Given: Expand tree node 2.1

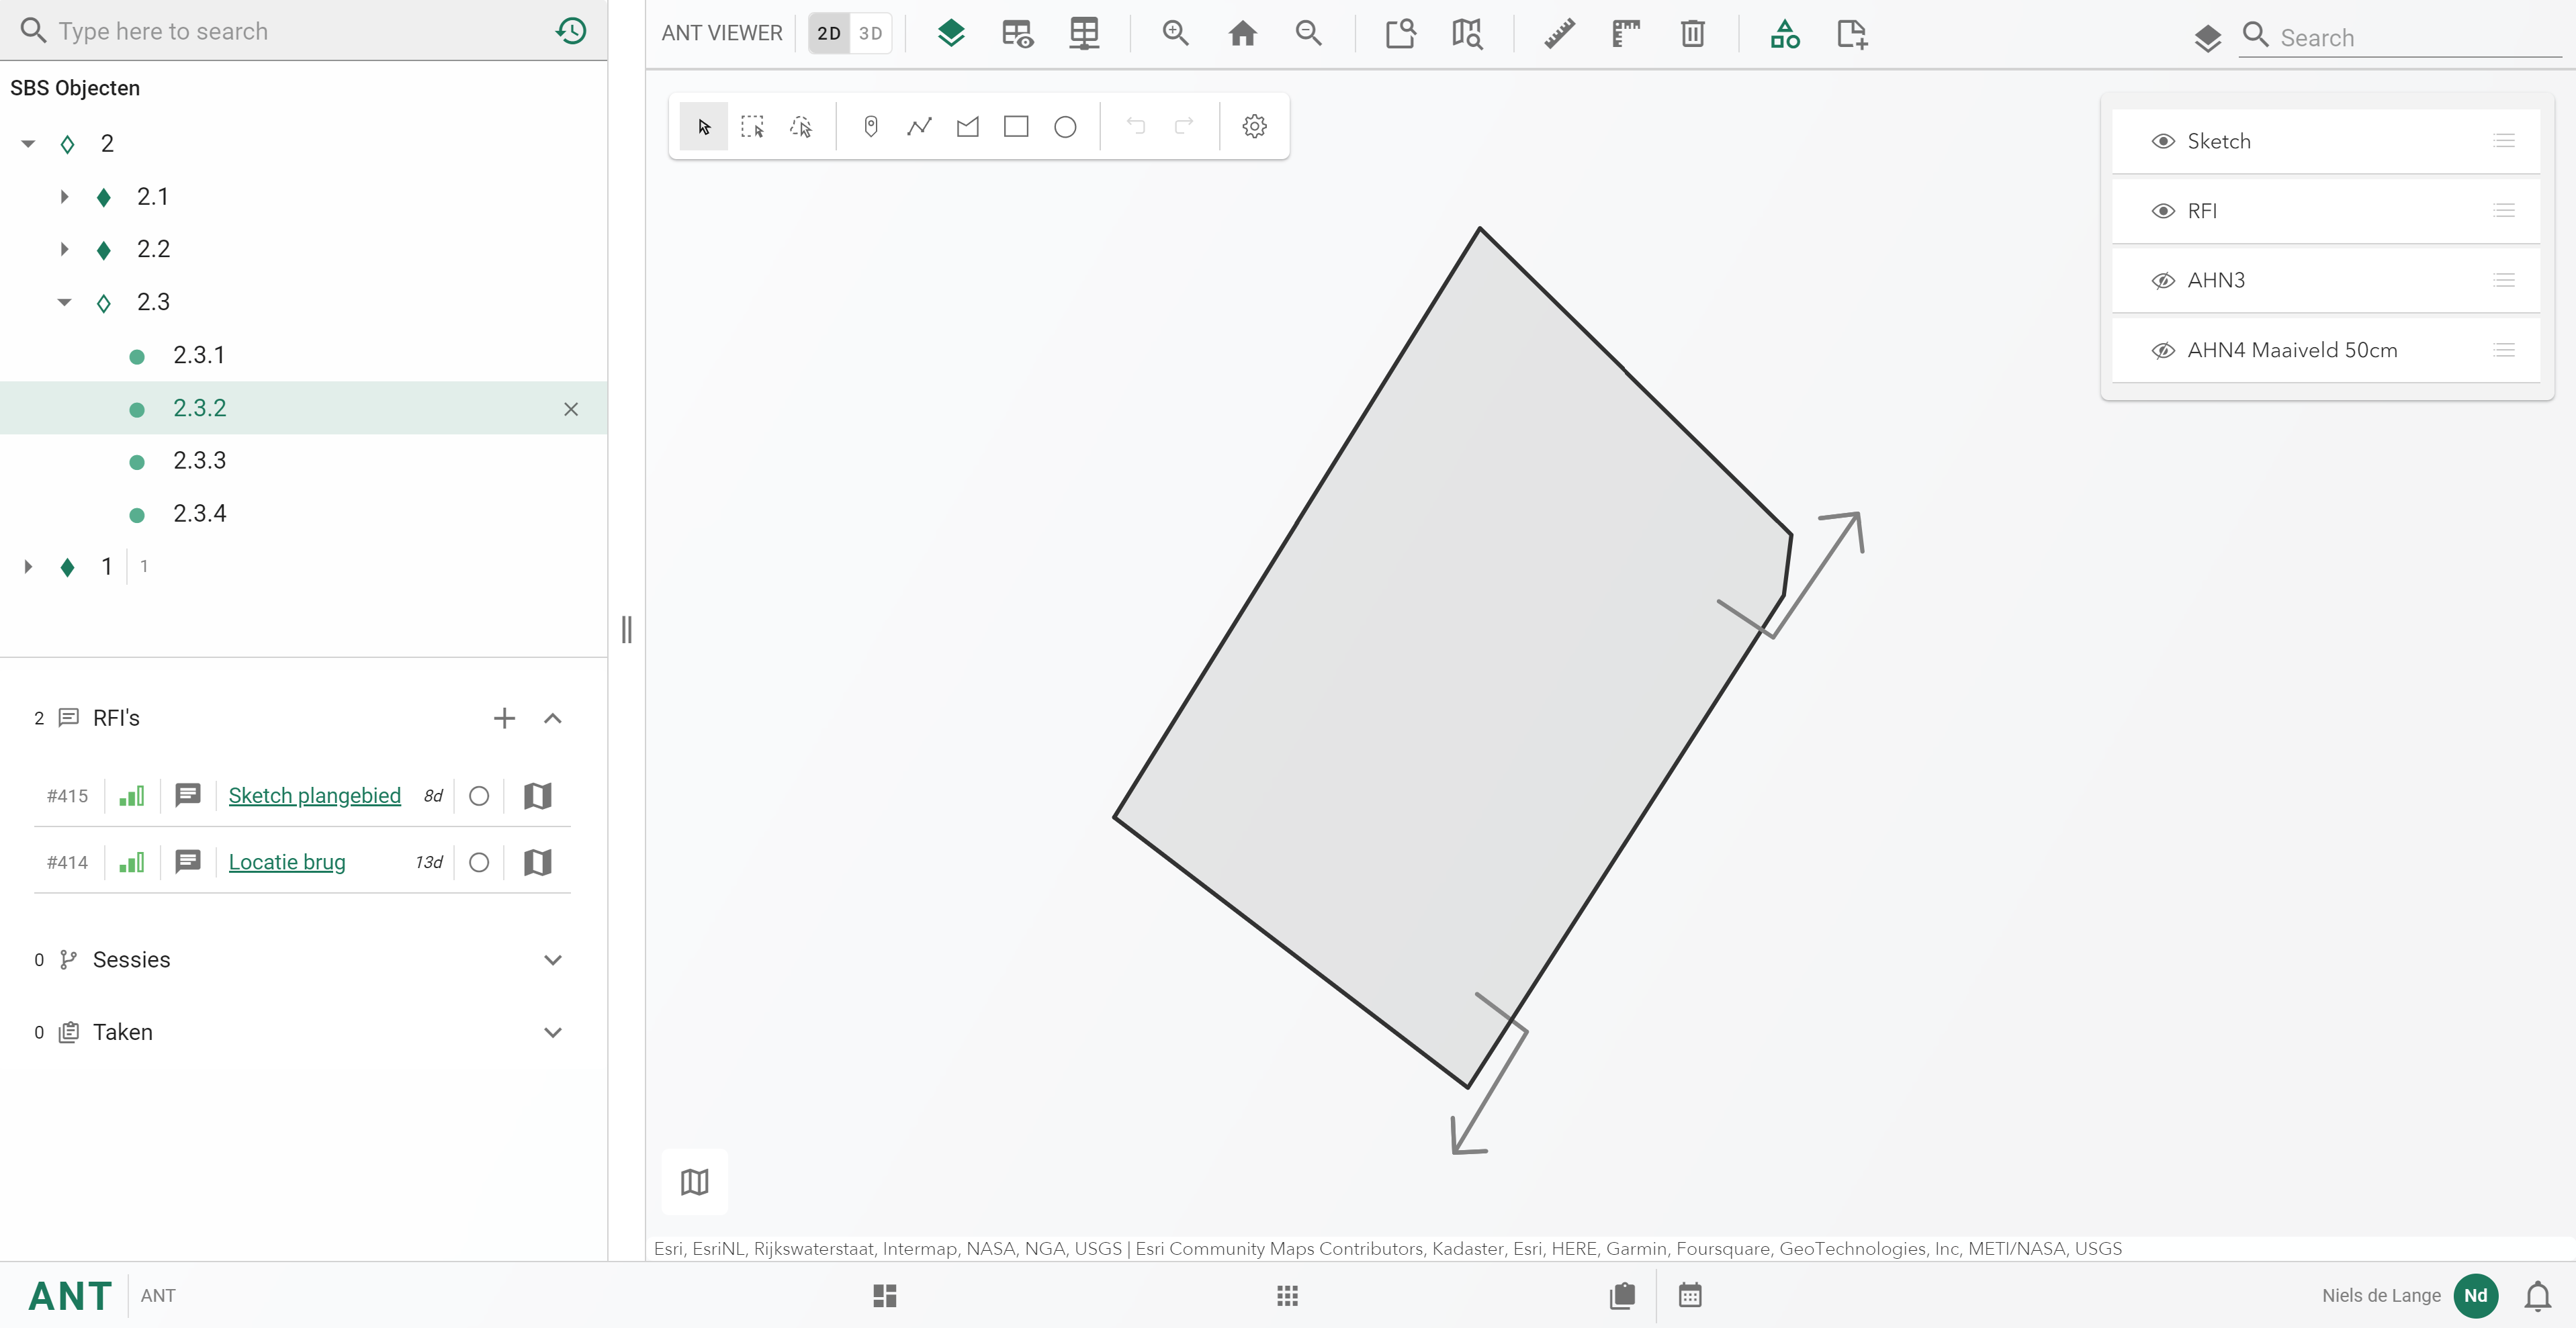Looking at the screenshot, I should point(65,196).
